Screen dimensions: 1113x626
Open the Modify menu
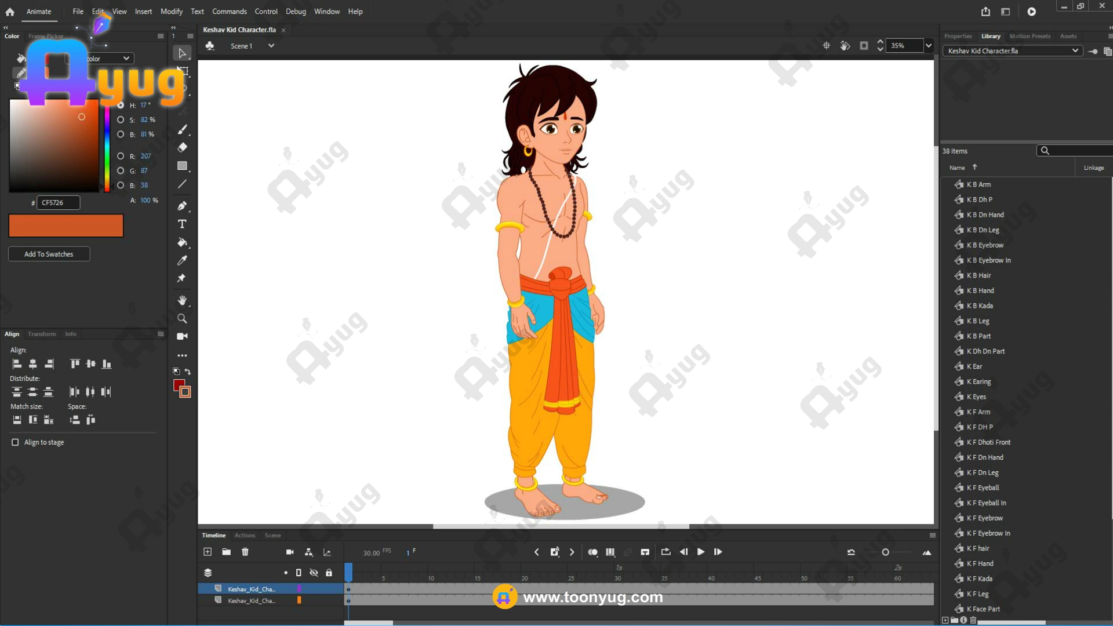[x=171, y=12]
